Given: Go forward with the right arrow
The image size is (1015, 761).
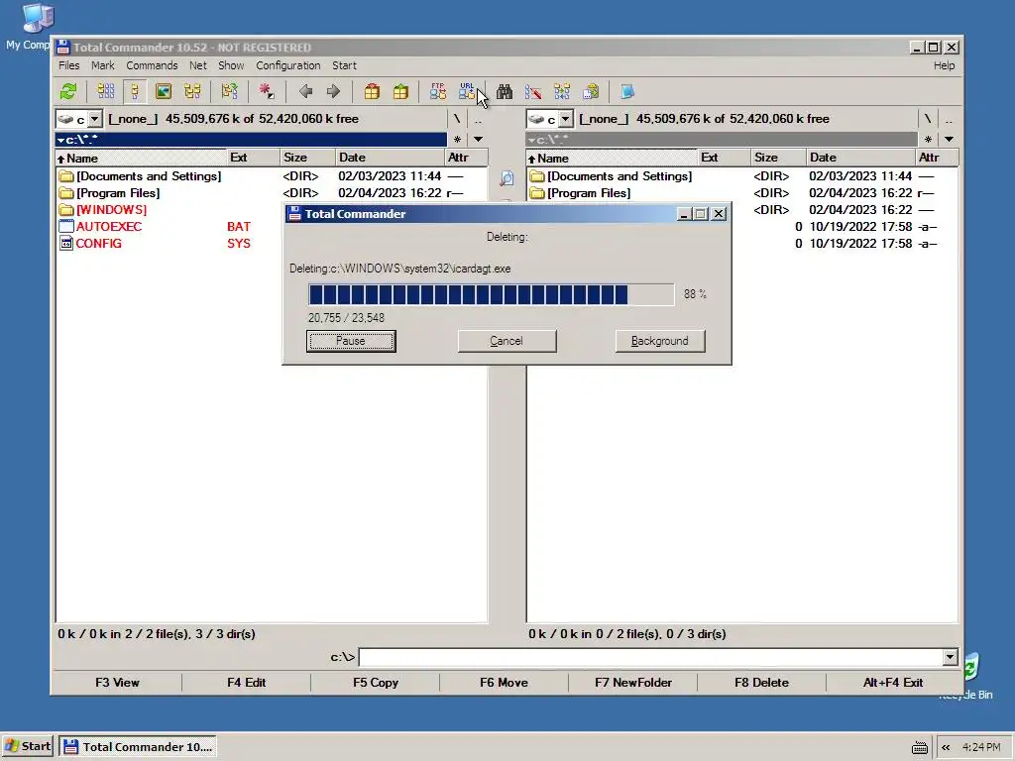Looking at the screenshot, I should pyautogui.click(x=333, y=91).
